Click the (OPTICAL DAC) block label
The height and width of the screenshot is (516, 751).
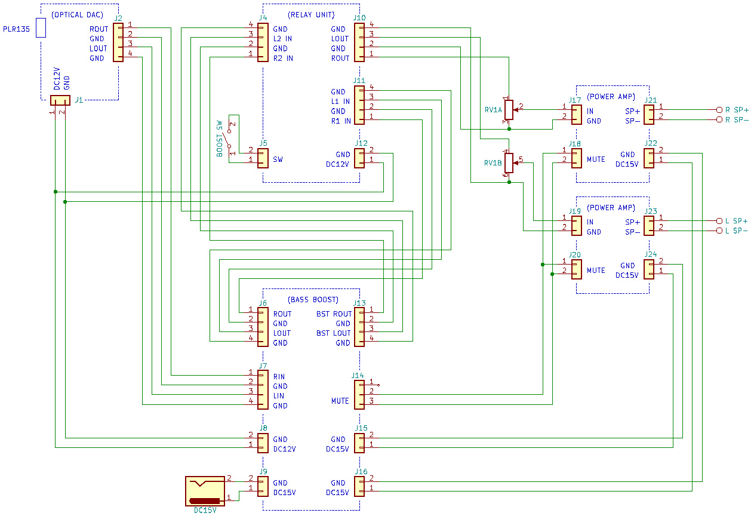[78, 14]
